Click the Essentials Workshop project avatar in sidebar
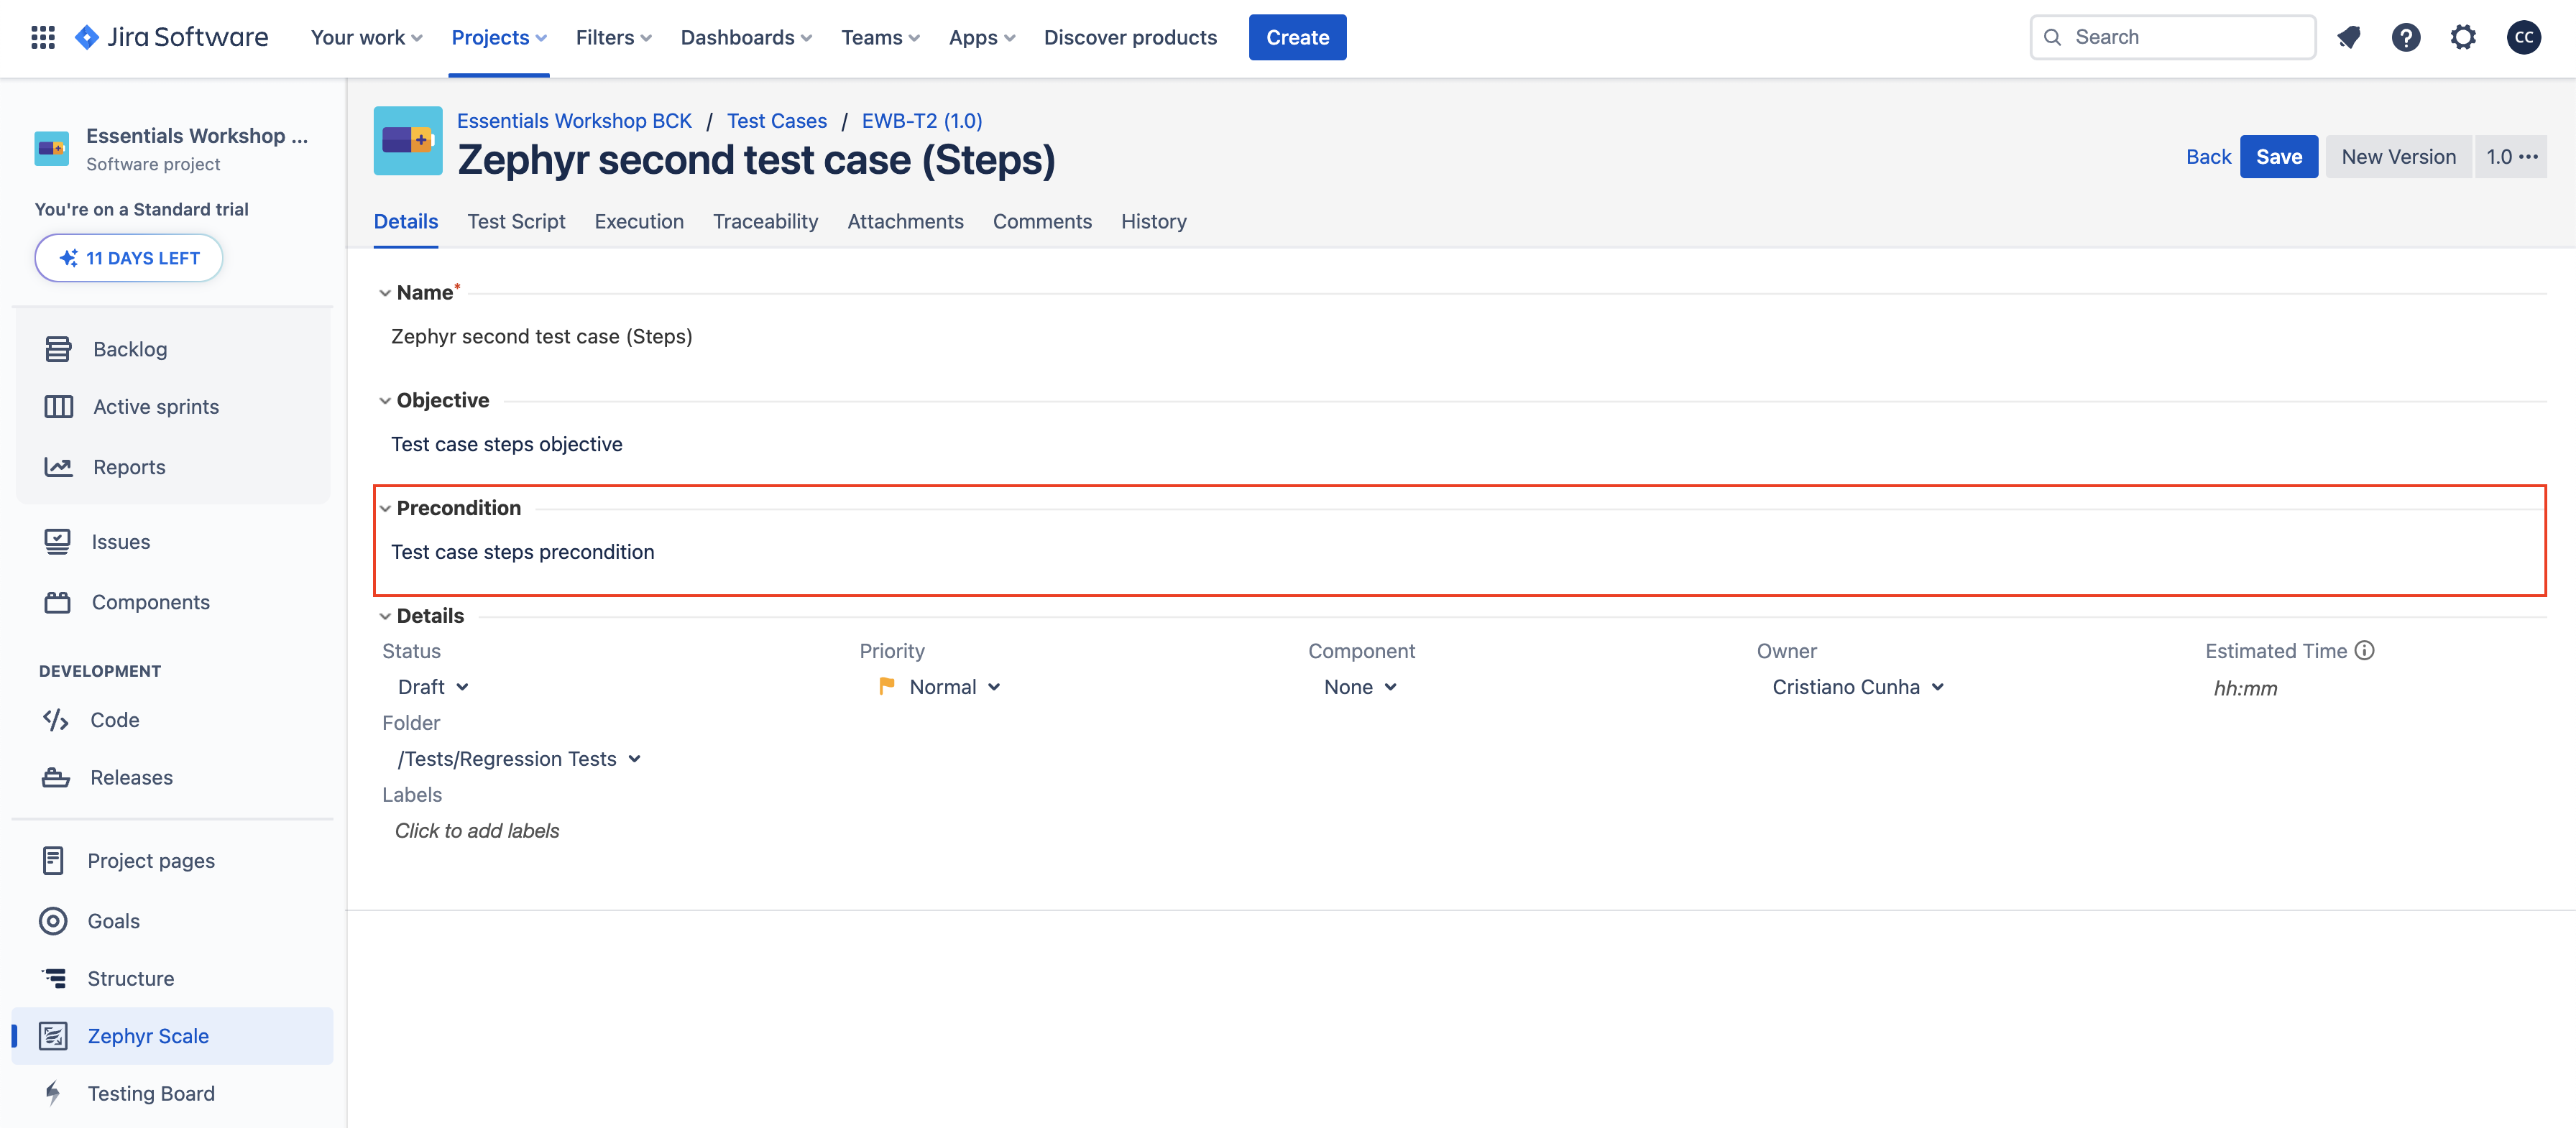 (52, 148)
